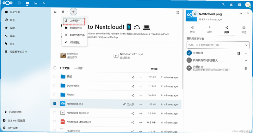Copy the internal link to clipboard
253x133 pixels.
pos(246,69)
